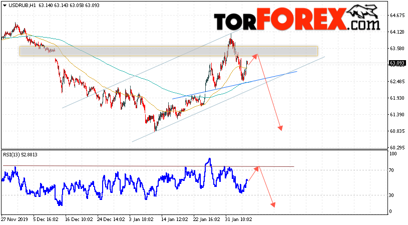
Task: Select price axis label 63.580
Action: point(397,49)
